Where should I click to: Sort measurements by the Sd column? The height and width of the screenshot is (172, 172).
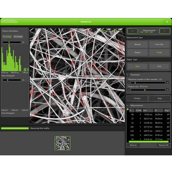[159, 111]
